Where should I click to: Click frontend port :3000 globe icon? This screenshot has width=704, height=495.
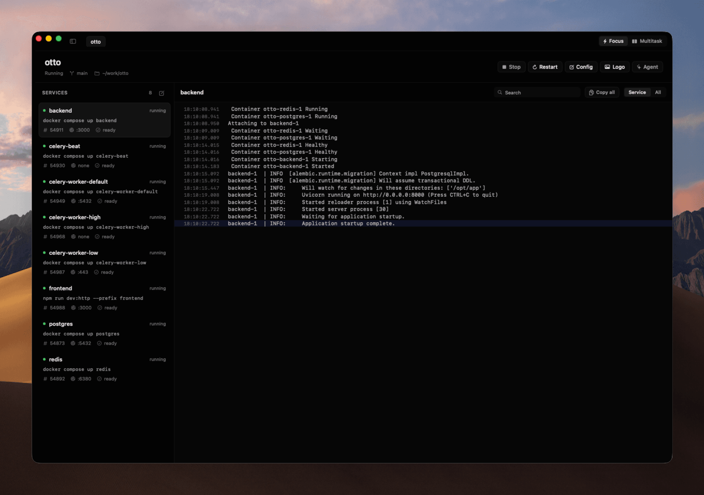(74, 308)
